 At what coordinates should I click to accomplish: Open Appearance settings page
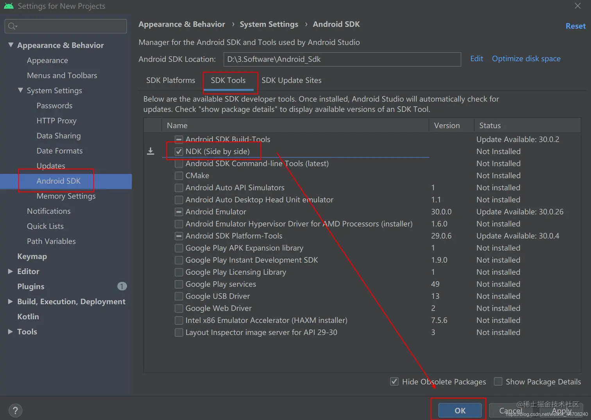pos(47,61)
